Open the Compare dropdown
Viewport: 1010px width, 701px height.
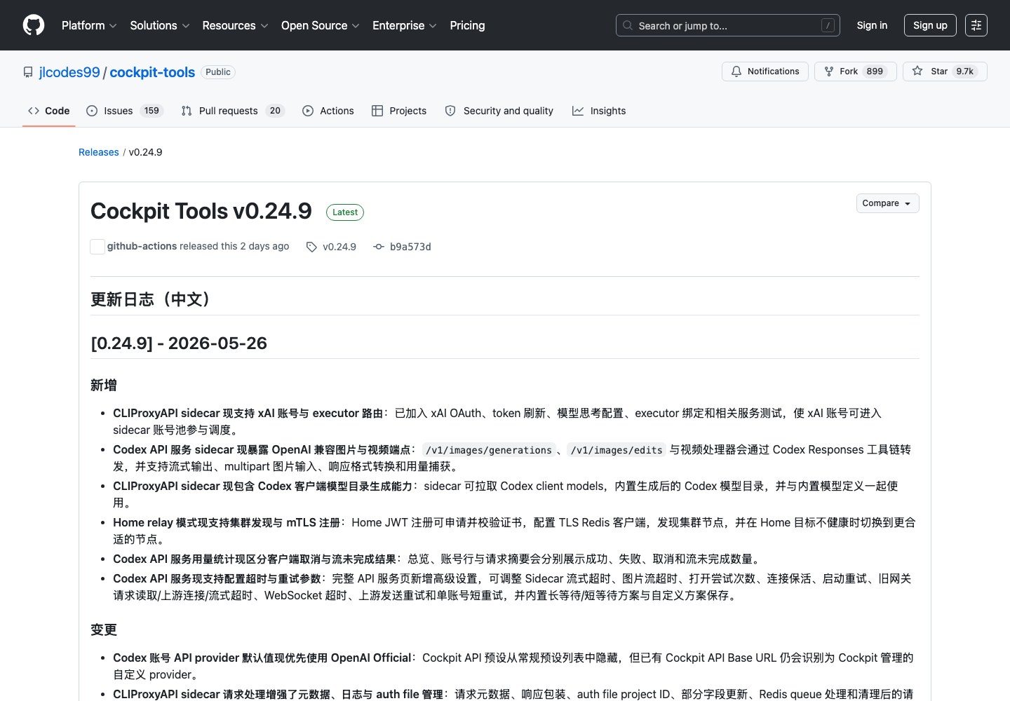click(887, 203)
